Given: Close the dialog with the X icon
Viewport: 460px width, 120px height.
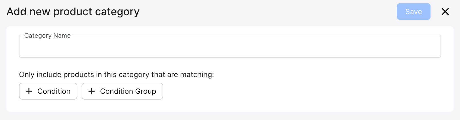Looking at the screenshot, I should coord(445,12).
